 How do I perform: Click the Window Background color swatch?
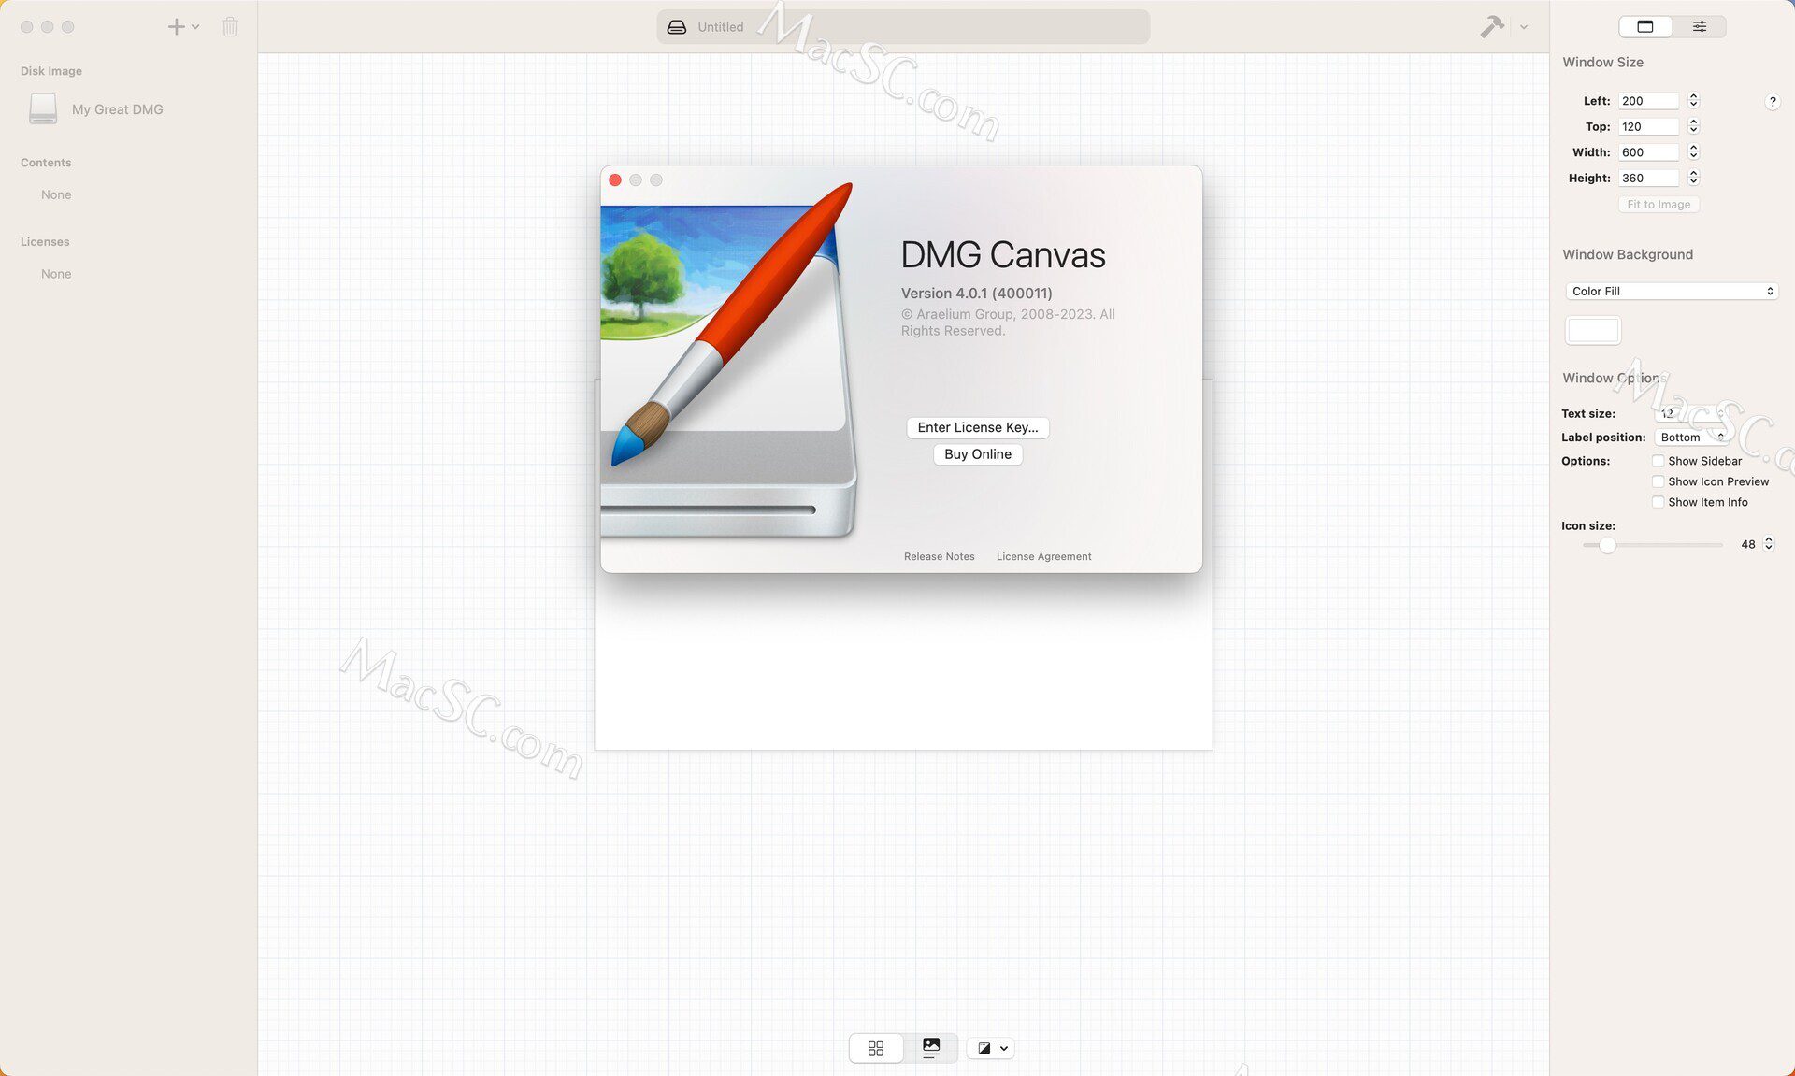click(x=1593, y=329)
